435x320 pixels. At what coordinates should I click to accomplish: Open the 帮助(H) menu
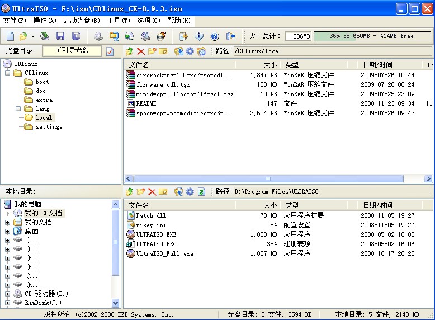tap(179, 21)
